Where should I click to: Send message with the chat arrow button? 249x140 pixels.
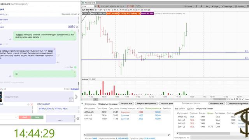click(76, 97)
